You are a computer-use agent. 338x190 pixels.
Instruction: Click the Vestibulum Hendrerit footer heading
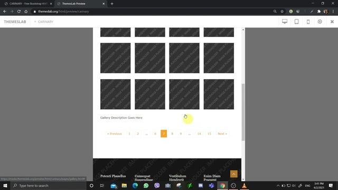pos(177,178)
